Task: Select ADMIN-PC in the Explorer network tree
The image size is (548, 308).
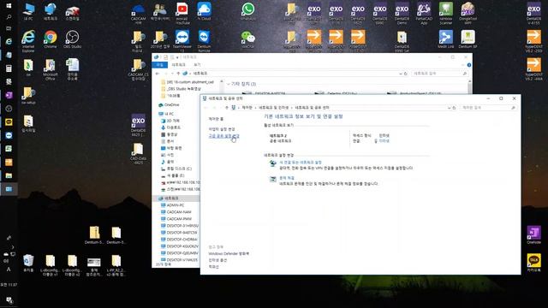Action: point(176,205)
